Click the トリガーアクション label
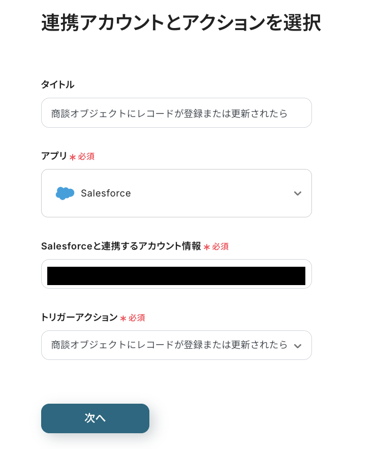Viewport: 378px width, 449px height. (79, 318)
